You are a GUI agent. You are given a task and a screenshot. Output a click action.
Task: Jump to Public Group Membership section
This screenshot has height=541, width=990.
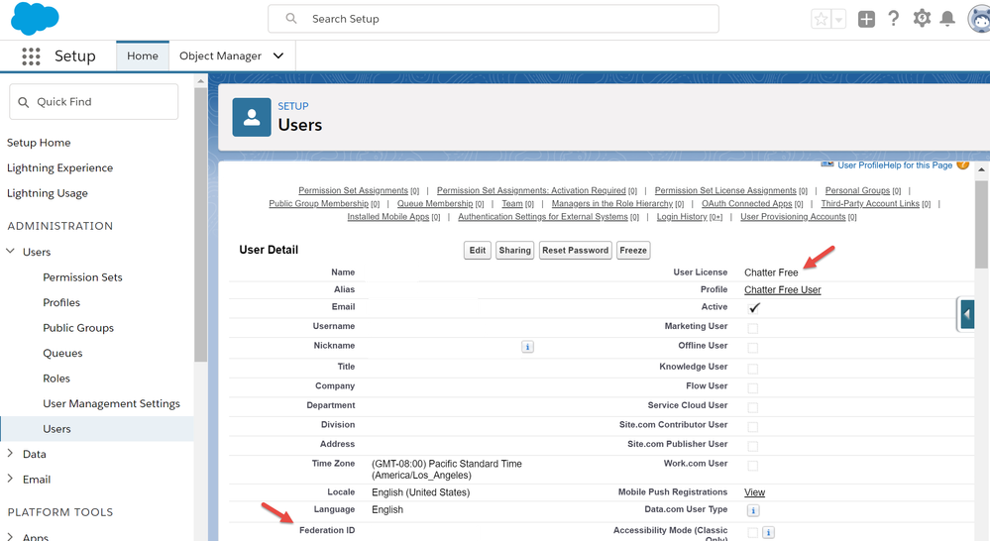tap(319, 204)
